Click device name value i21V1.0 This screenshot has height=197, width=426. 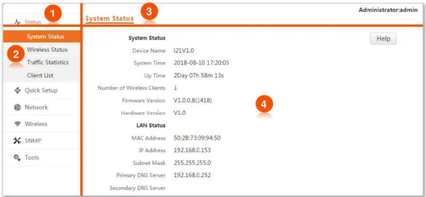[x=184, y=51]
